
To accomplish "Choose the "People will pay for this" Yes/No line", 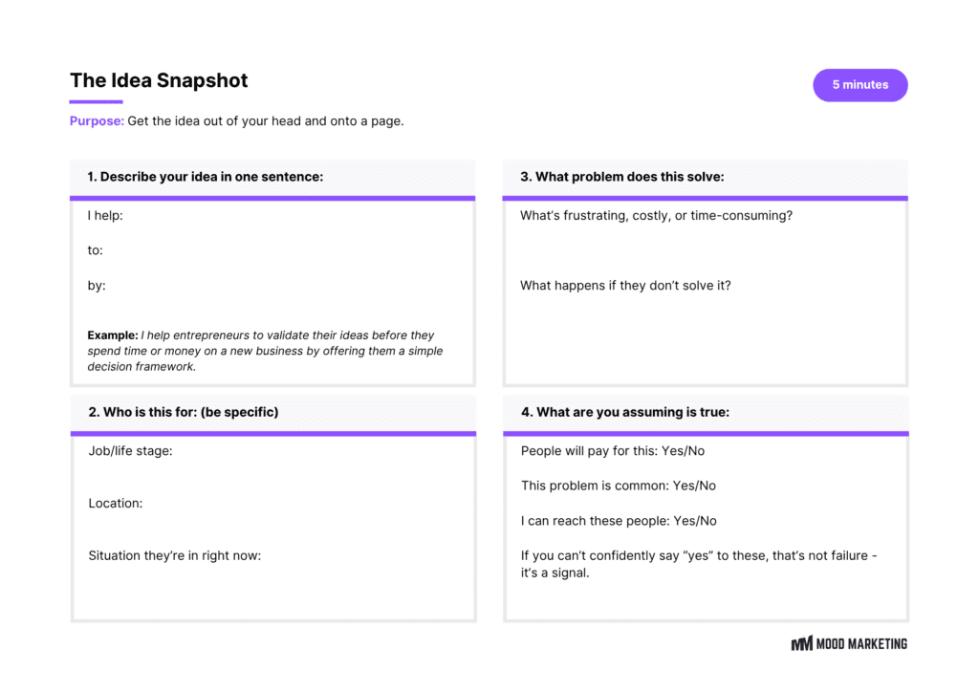I will 613,451.
